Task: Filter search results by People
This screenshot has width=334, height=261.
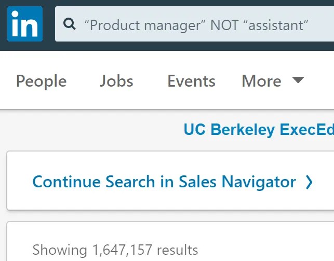Action: [42, 81]
